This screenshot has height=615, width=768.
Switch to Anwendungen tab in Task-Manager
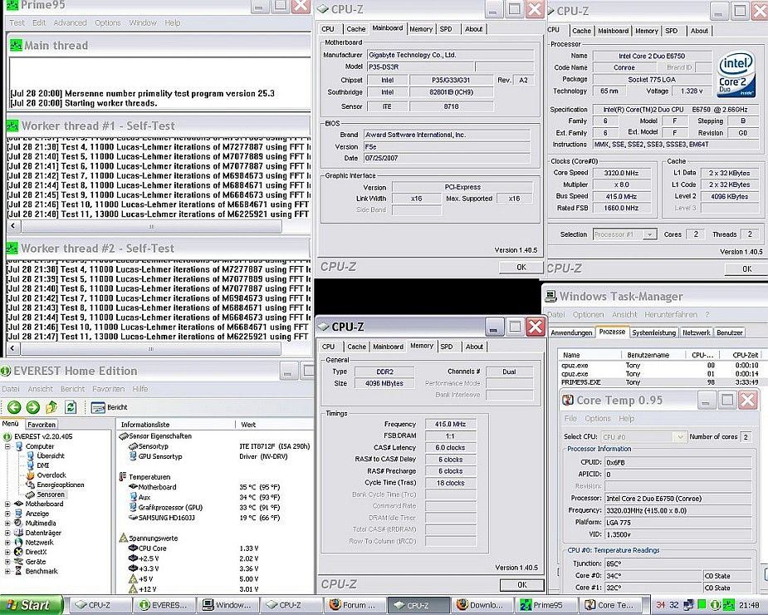click(571, 332)
